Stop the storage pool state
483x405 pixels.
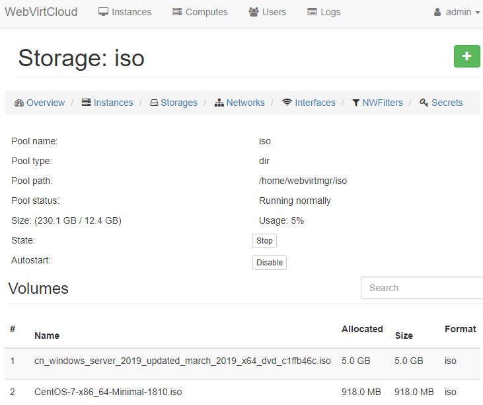[x=264, y=241]
